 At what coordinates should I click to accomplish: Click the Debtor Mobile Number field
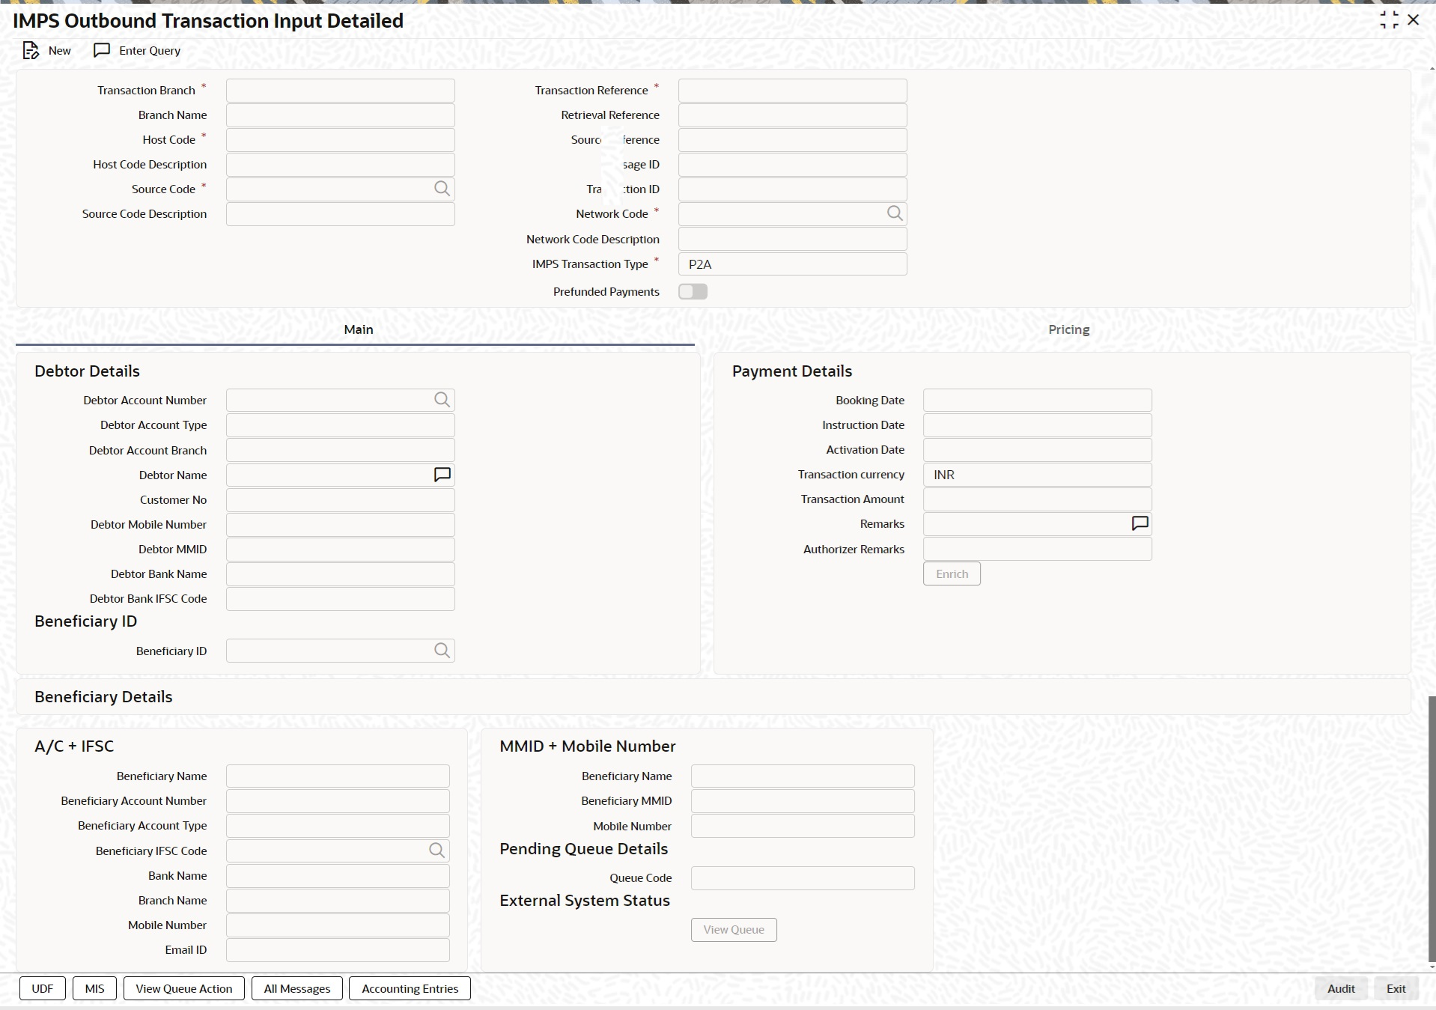coord(341,524)
